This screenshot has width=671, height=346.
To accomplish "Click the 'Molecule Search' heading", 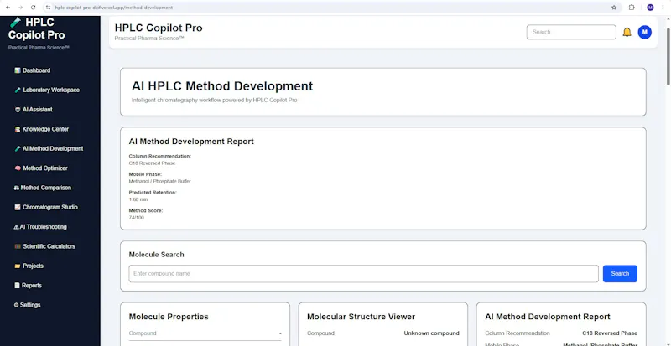I will [156, 255].
